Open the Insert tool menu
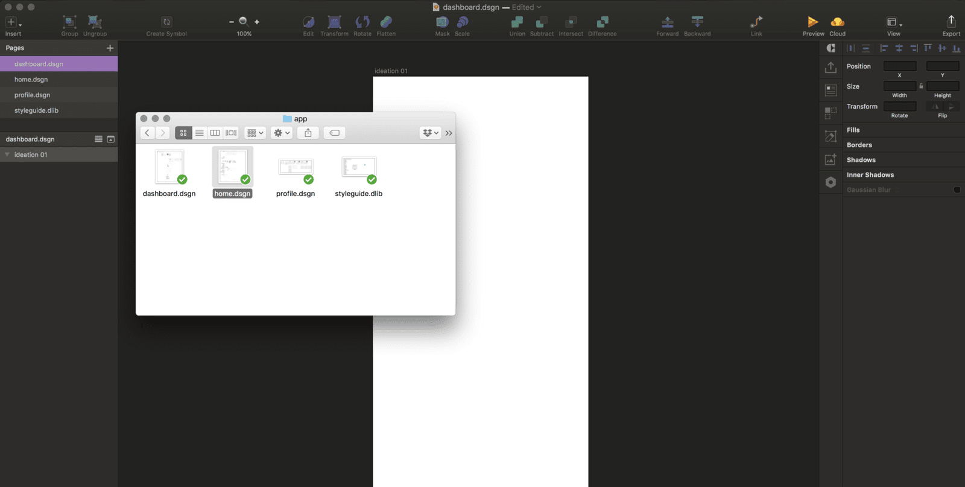 click(x=13, y=22)
